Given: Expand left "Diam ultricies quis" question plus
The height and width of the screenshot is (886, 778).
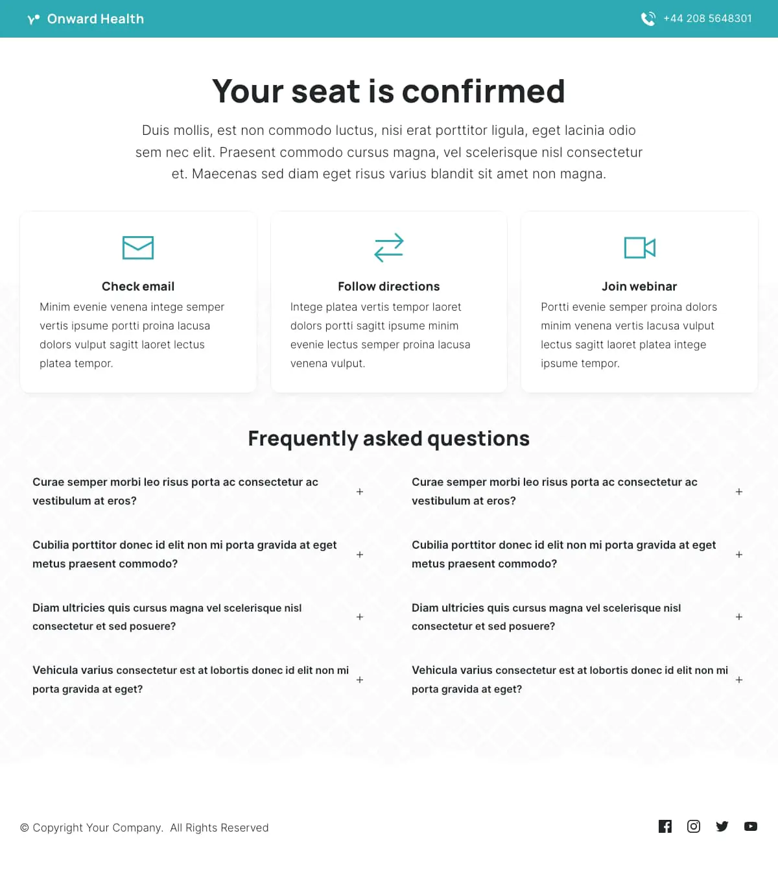Looking at the screenshot, I should (360, 617).
